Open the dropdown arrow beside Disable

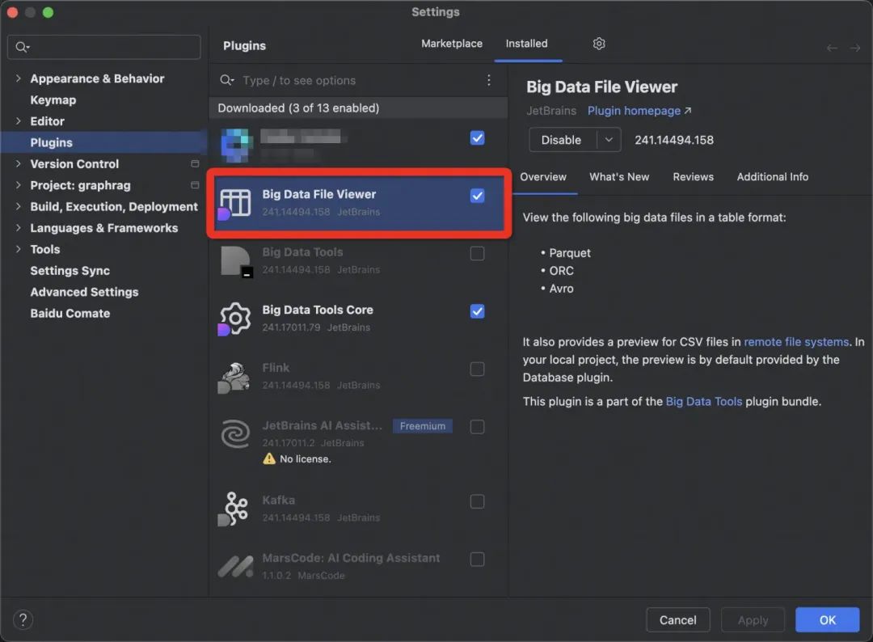pyautogui.click(x=609, y=140)
